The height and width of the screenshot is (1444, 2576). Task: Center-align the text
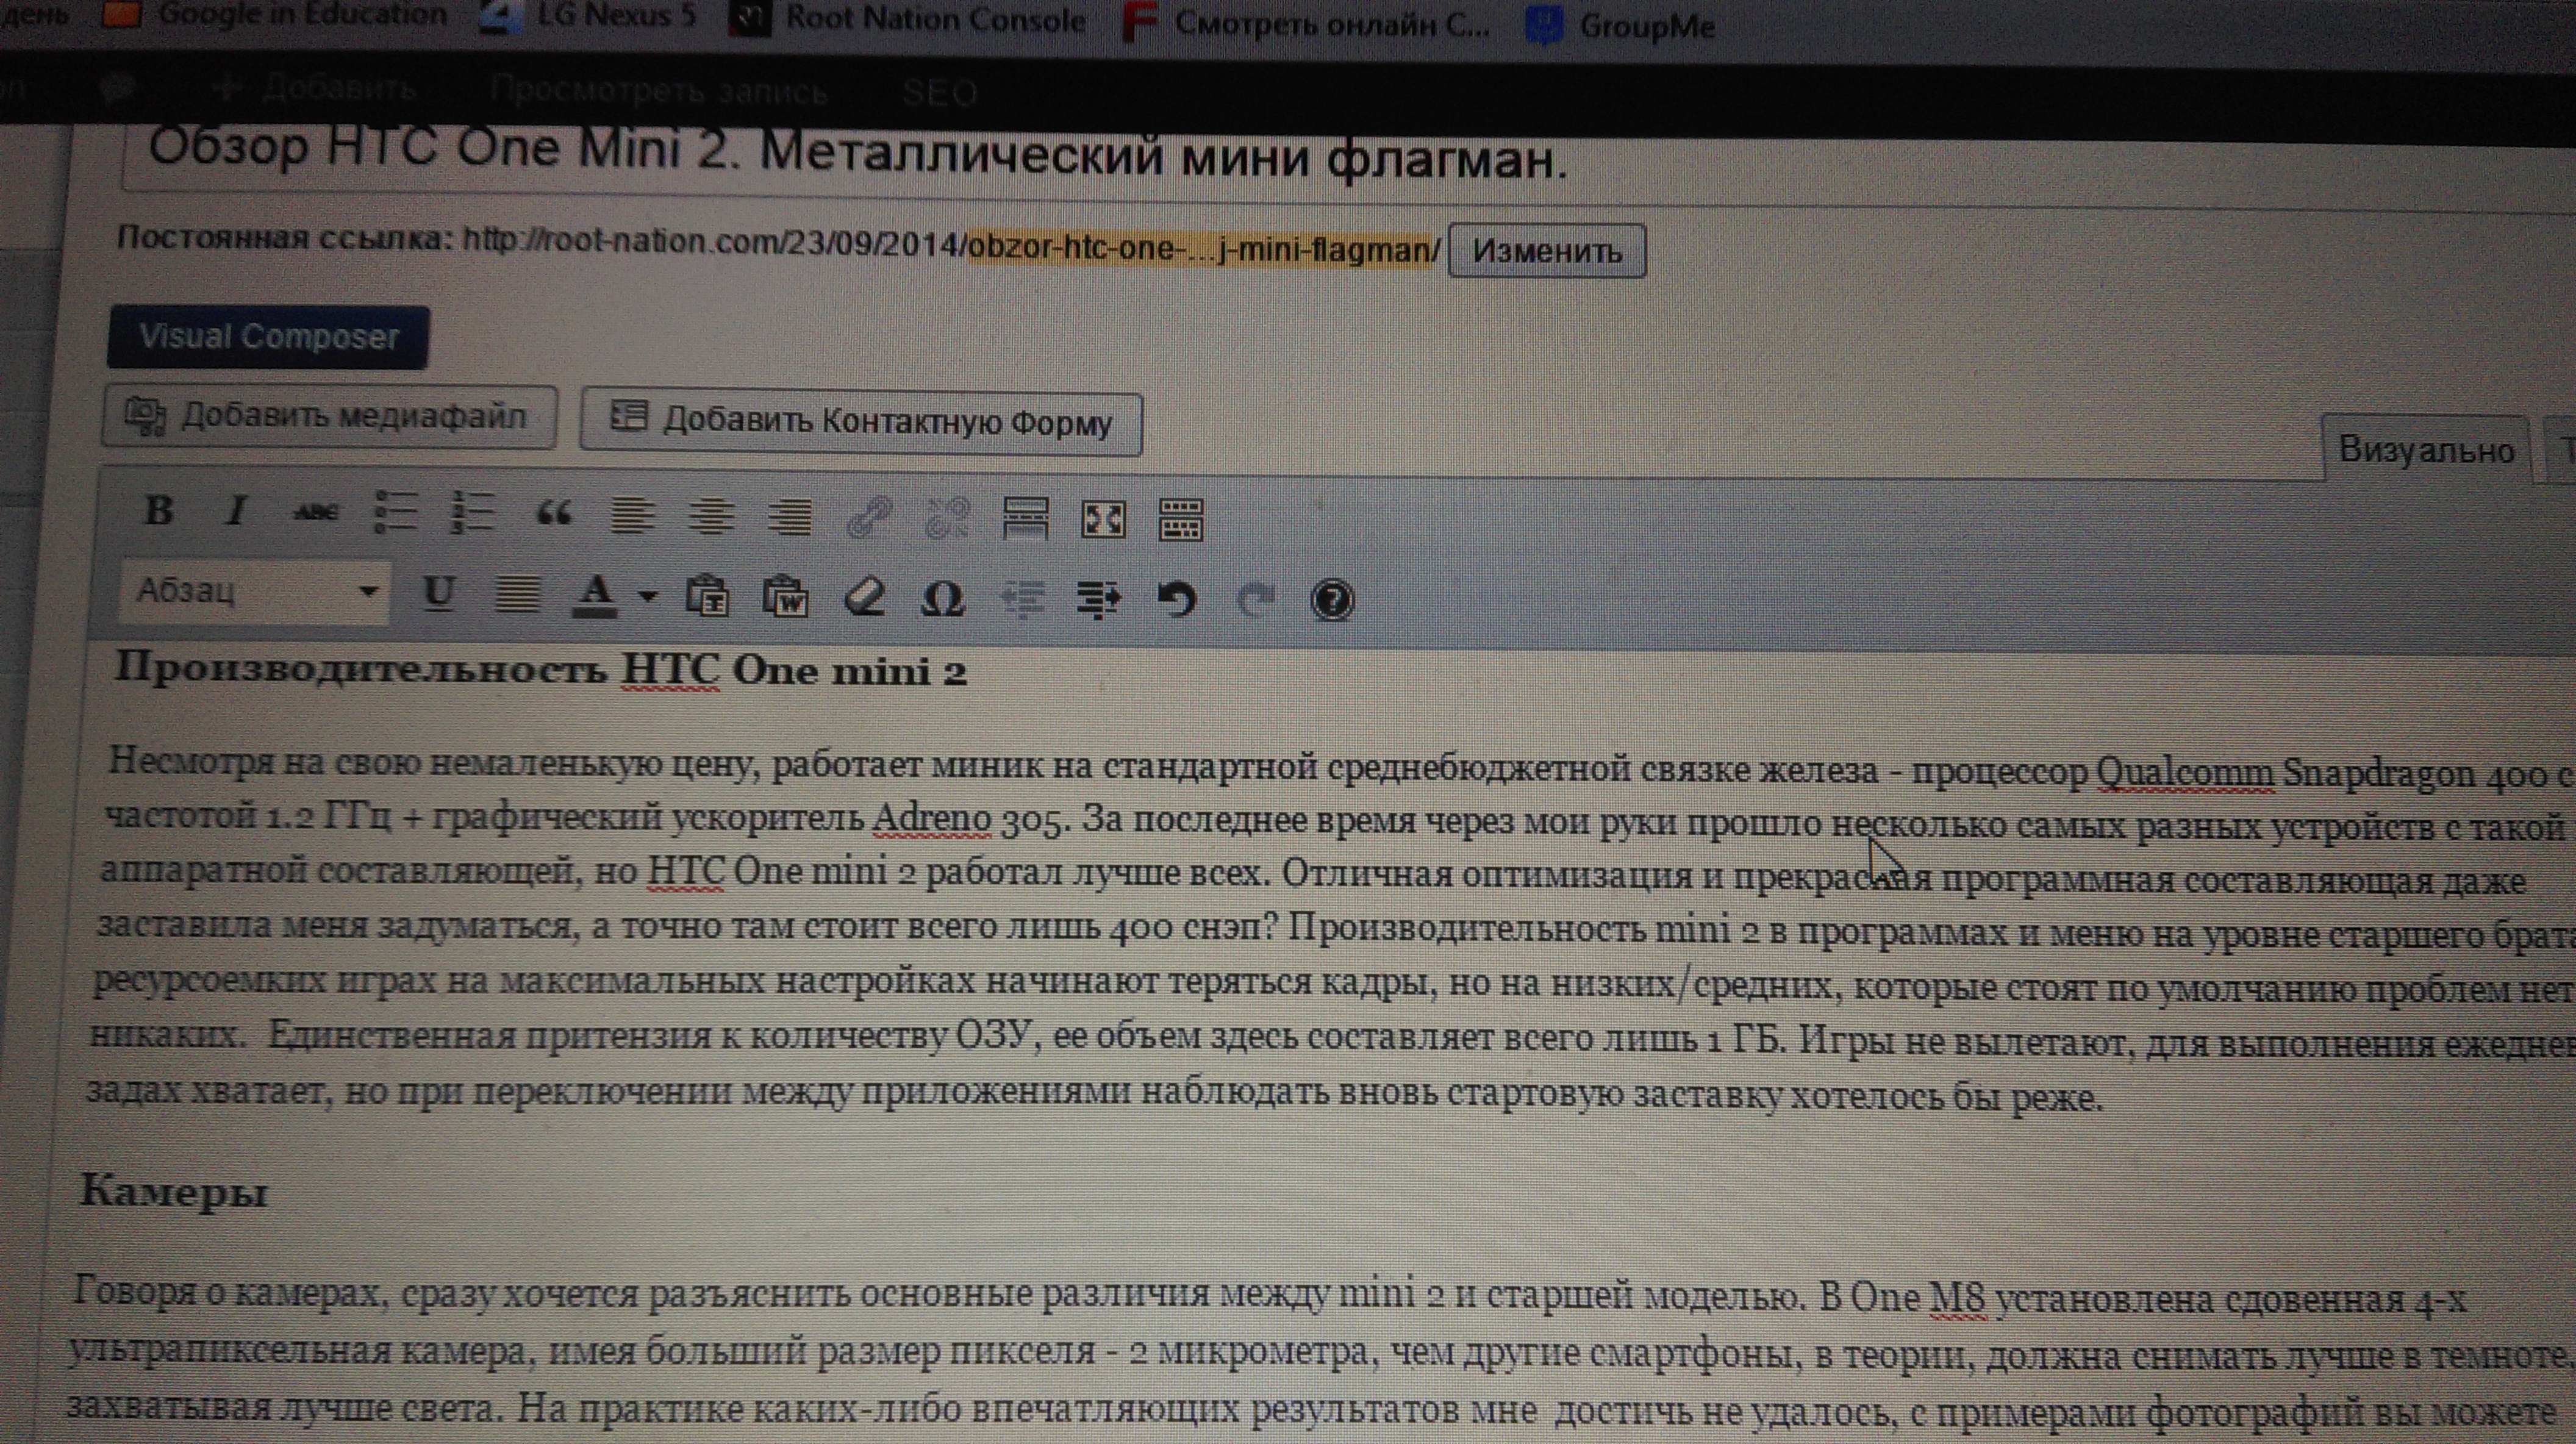point(711,517)
